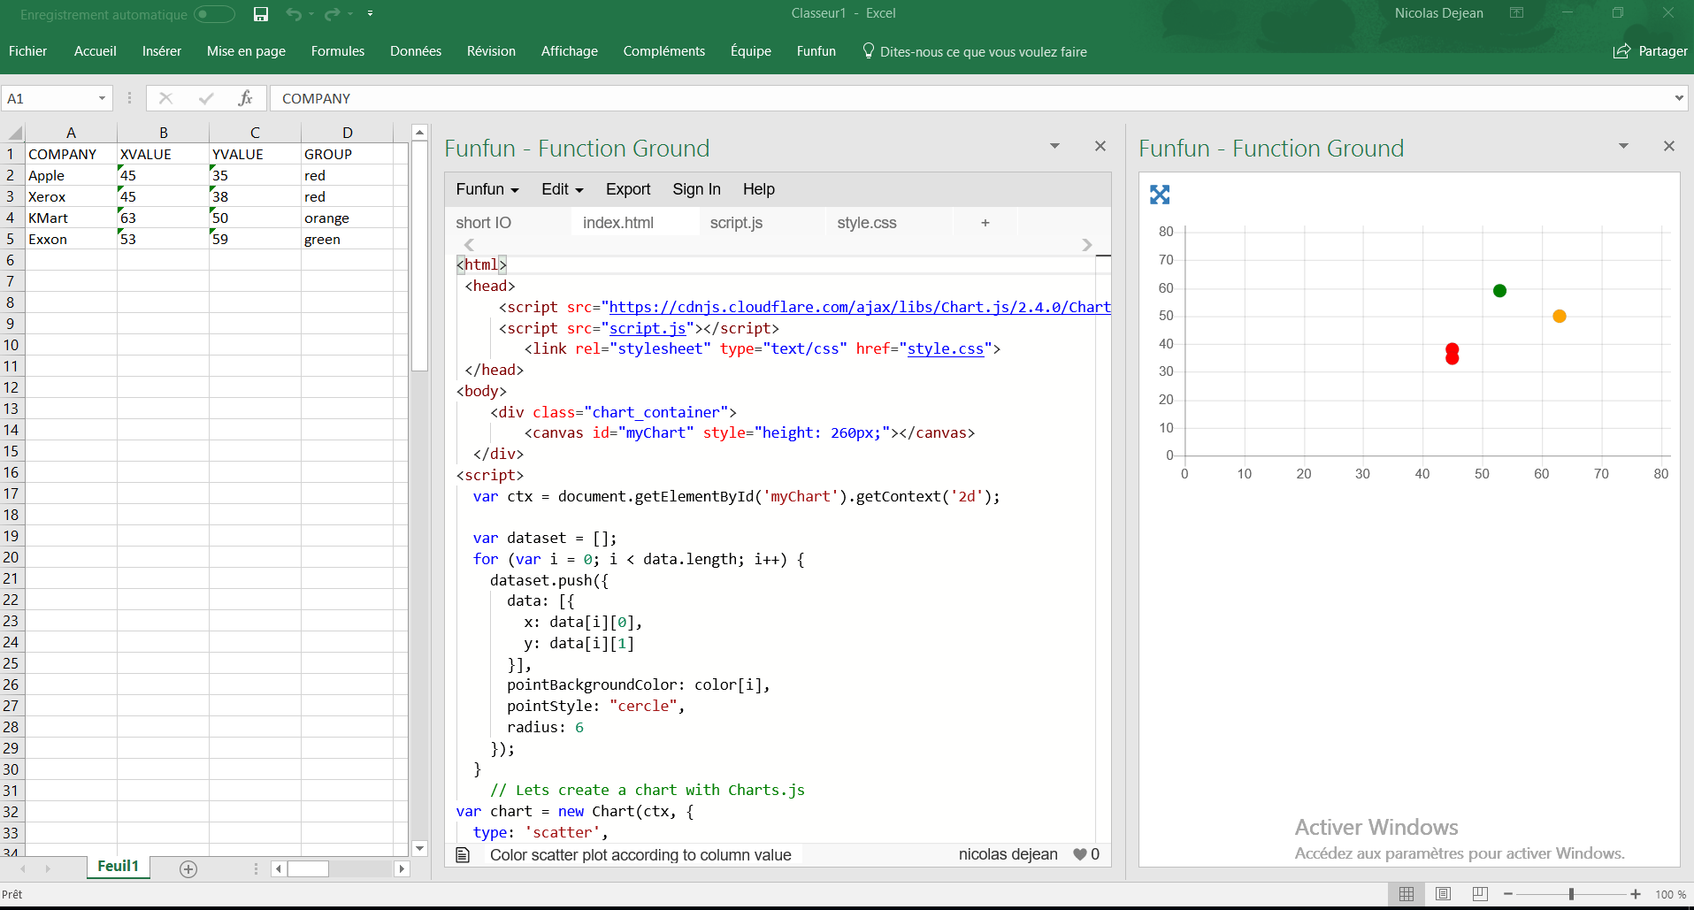1694x910 pixels.
Task: Click the Cancel formula X icon
Action: [x=165, y=98]
